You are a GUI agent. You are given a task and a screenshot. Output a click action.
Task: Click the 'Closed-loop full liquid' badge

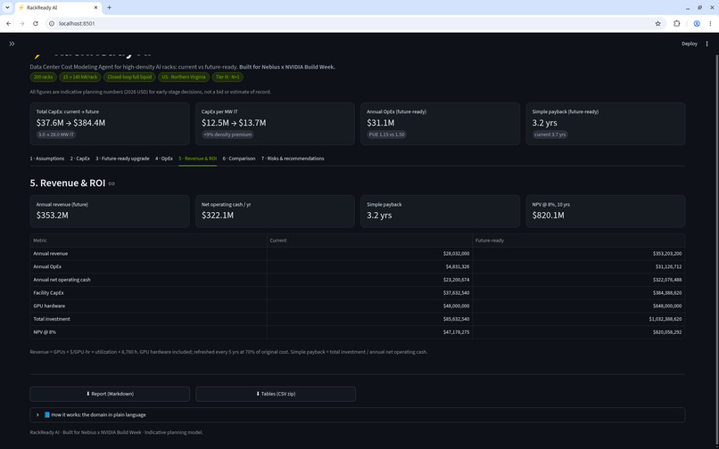click(129, 77)
